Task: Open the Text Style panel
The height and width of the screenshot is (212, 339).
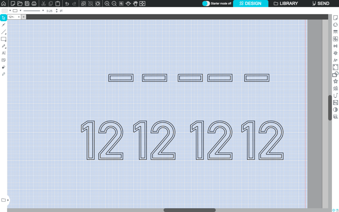Action: (336, 60)
